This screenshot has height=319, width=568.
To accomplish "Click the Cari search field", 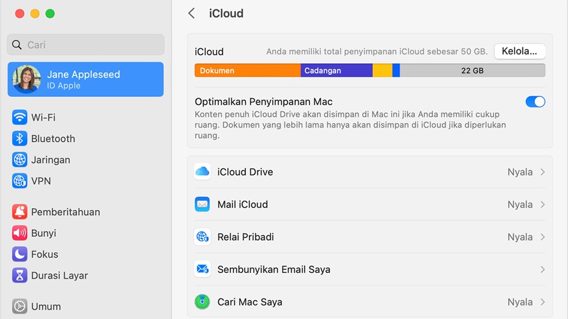I will coord(85,44).
